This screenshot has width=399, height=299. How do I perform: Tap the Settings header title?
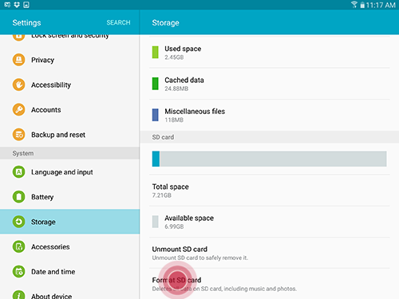26,23
